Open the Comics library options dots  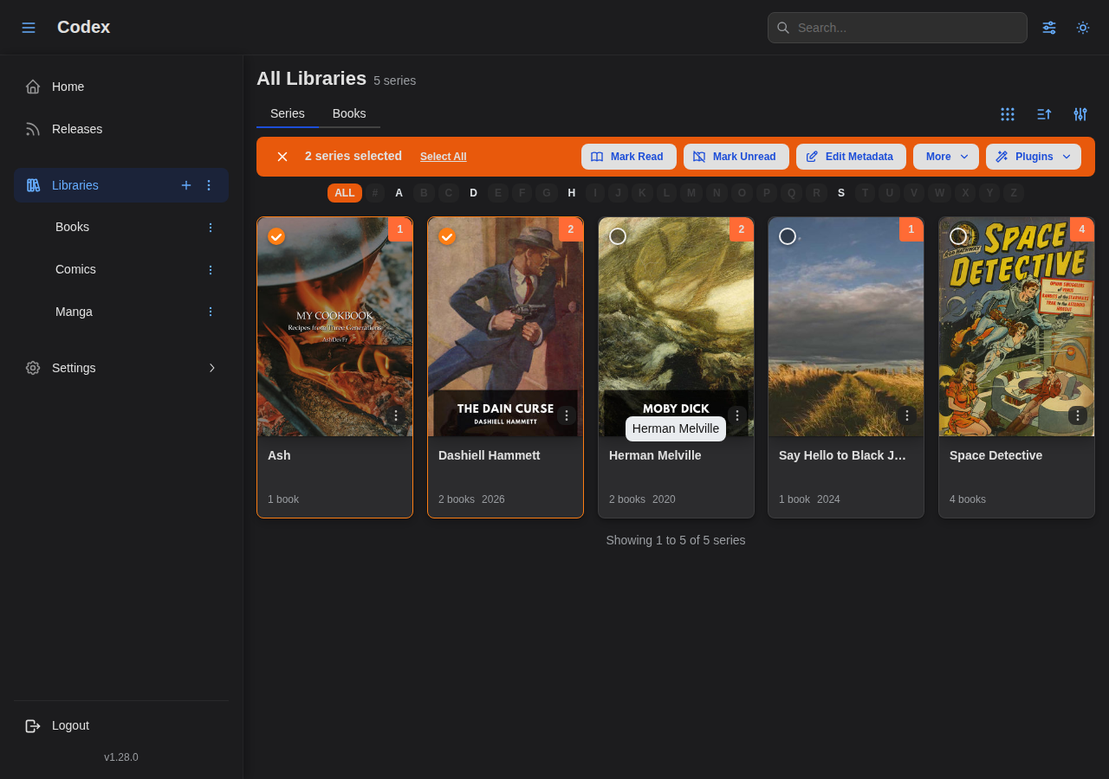pyautogui.click(x=210, y=270)
